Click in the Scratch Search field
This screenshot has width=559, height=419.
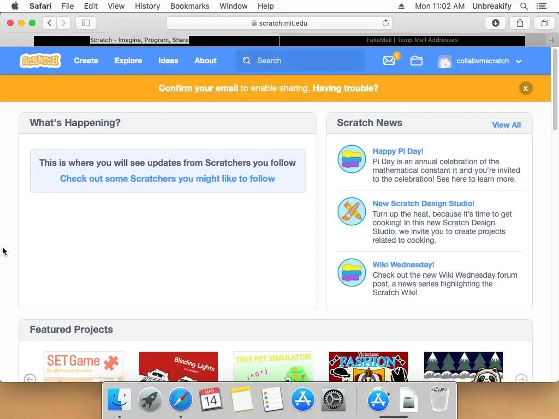(x=301, y=61)
